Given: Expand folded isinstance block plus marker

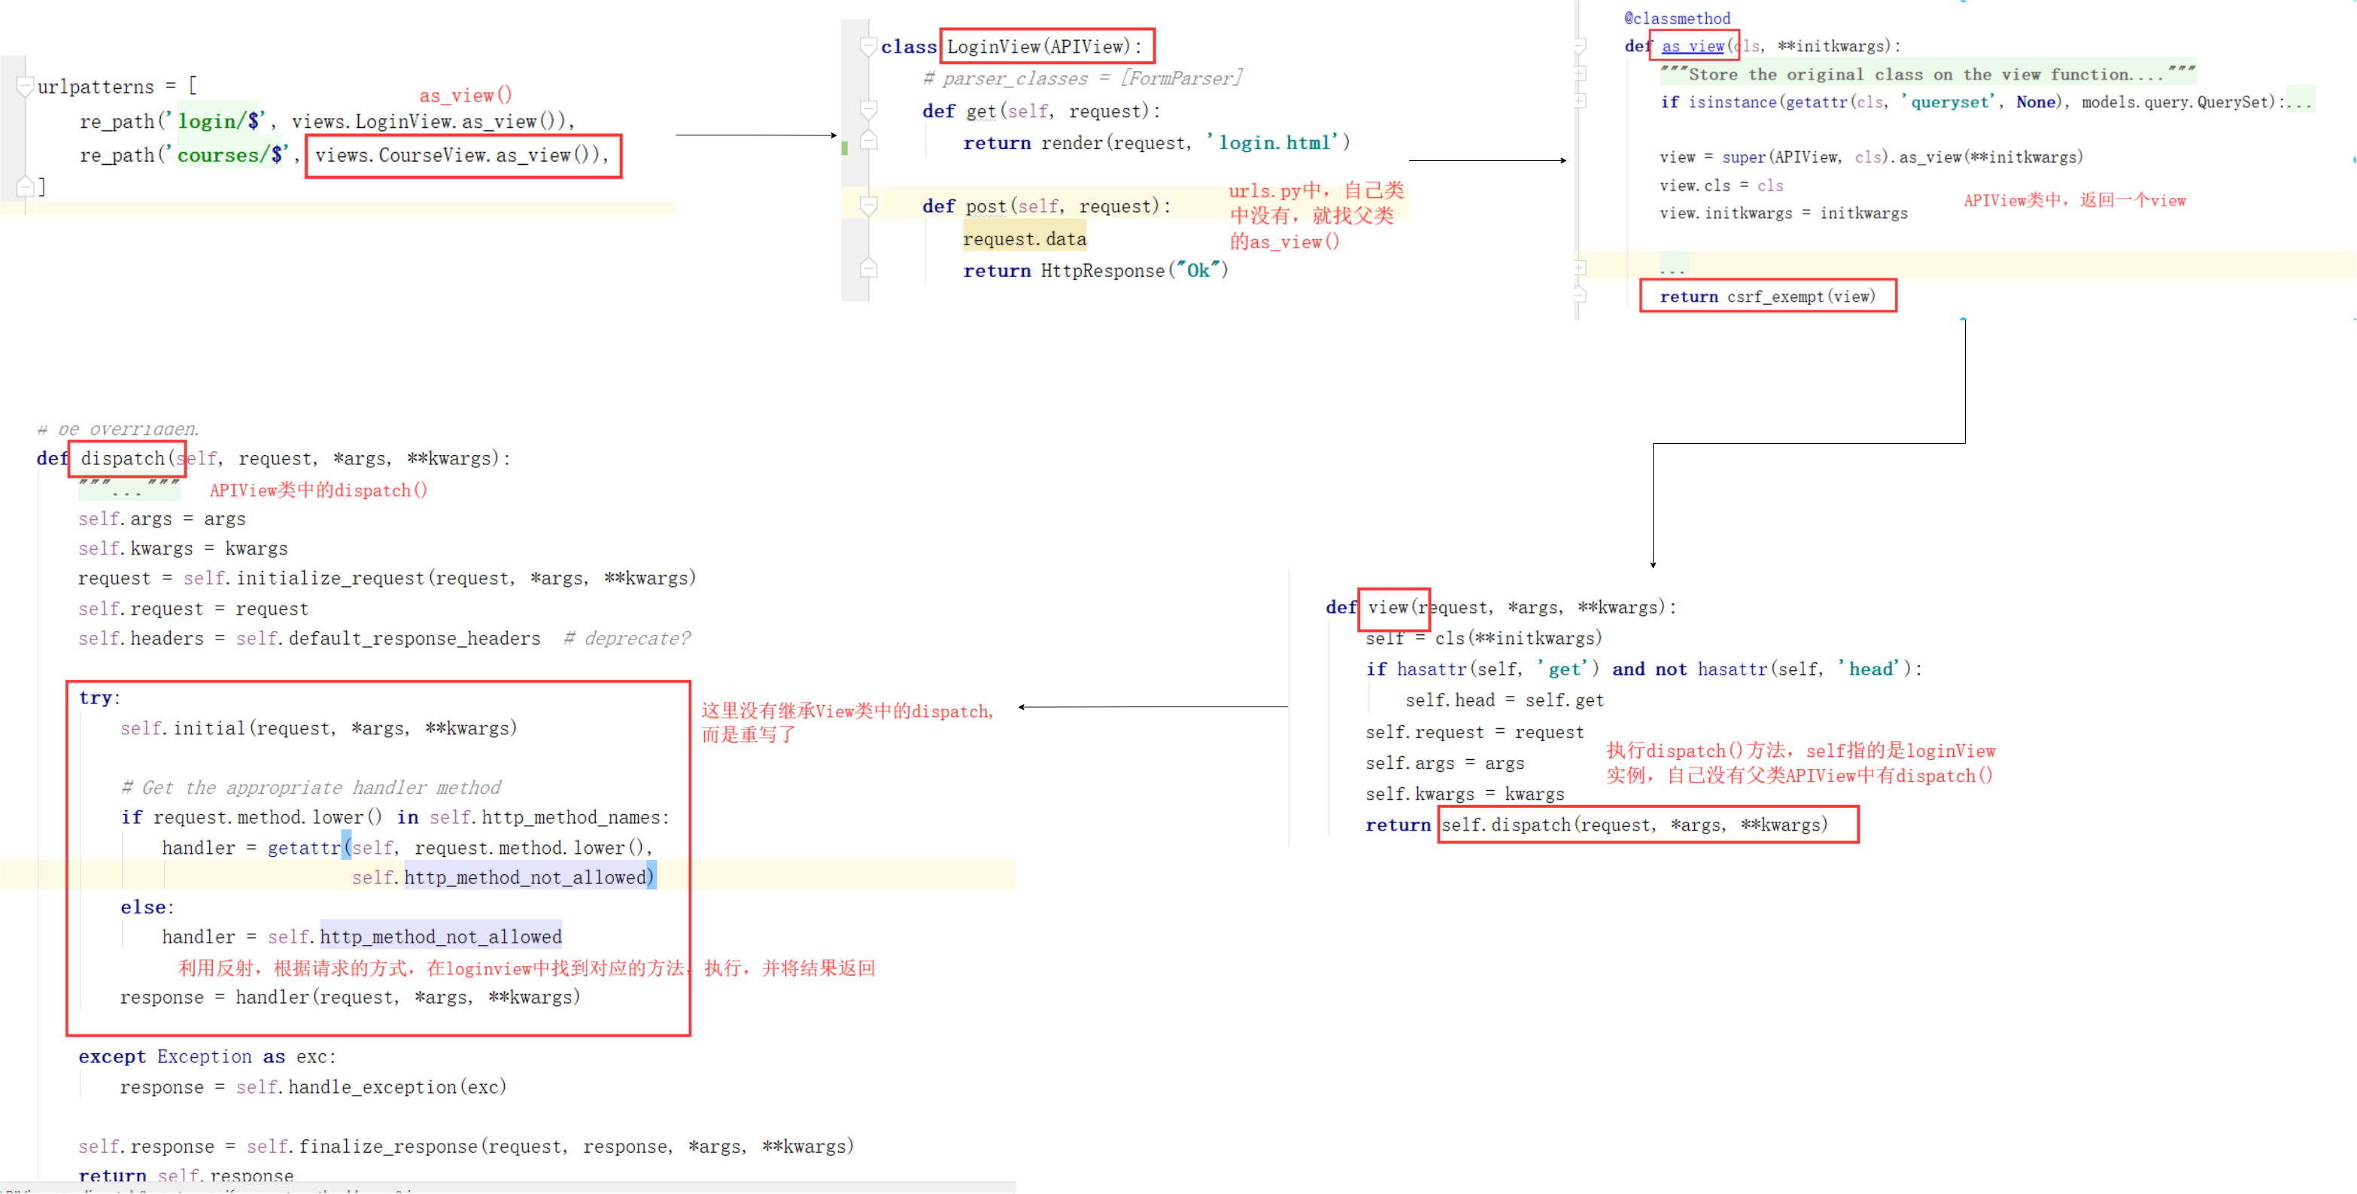Looking at the screenshot, I should tap(1580, 102).
